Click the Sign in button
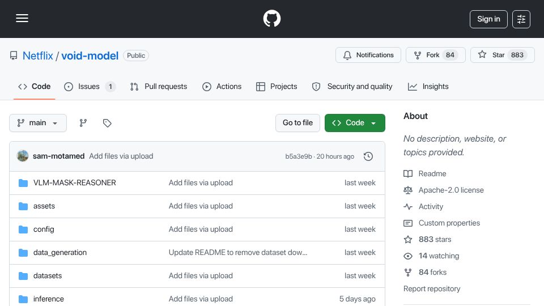This screenshot has width=544, height=306. click(488, 19)
